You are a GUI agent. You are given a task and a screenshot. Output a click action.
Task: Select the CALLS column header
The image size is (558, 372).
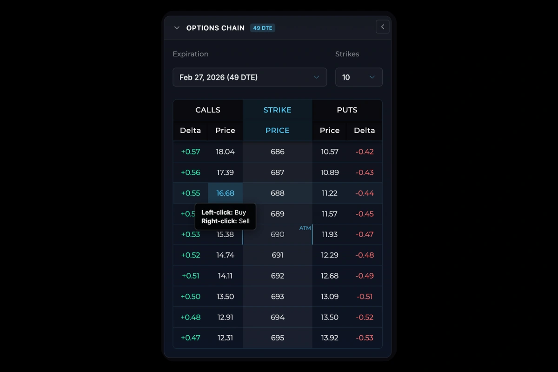tap(207, 110)
